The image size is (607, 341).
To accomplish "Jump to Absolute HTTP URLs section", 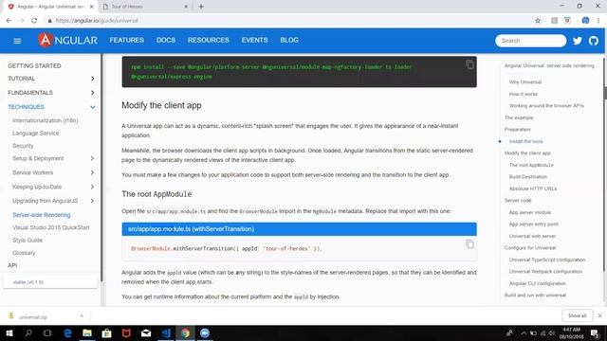I will (533, 188).
